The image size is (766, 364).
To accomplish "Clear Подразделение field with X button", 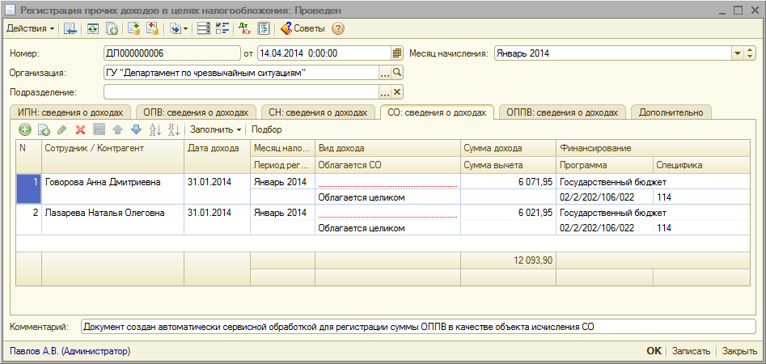I will [397, 91].
